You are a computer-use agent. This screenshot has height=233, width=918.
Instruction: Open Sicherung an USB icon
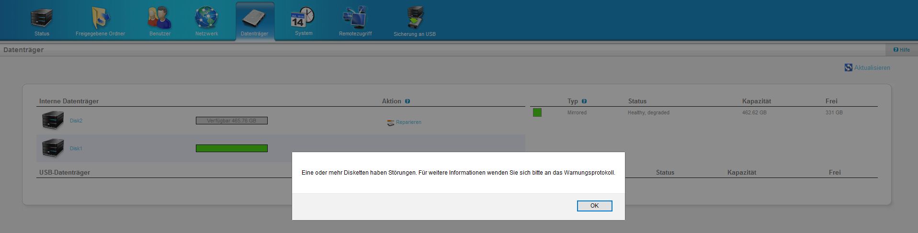tap(414, 19)
